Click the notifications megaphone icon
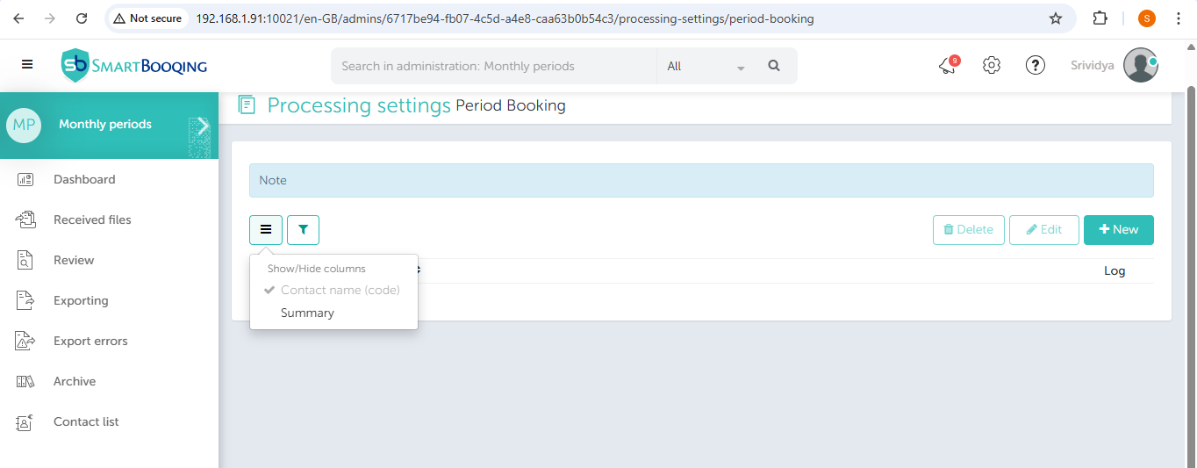This screenshot has height=468, width=1197. coord(947,66)
